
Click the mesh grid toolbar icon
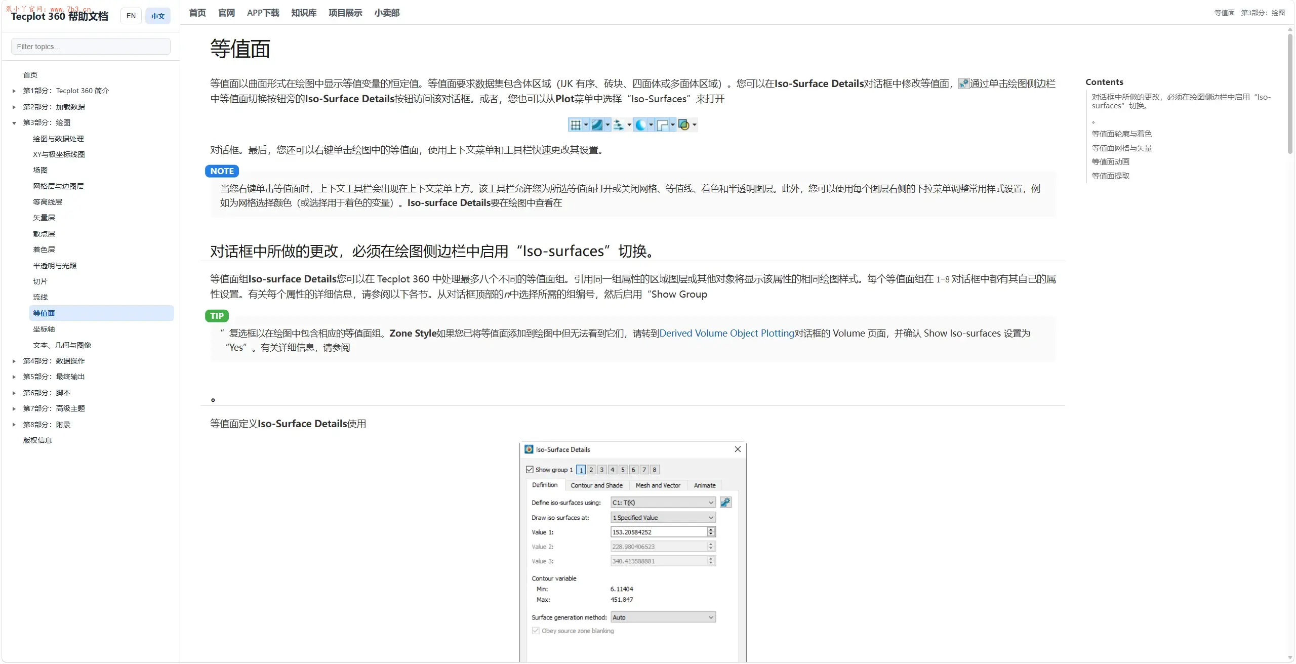click(x=575, y=125)
